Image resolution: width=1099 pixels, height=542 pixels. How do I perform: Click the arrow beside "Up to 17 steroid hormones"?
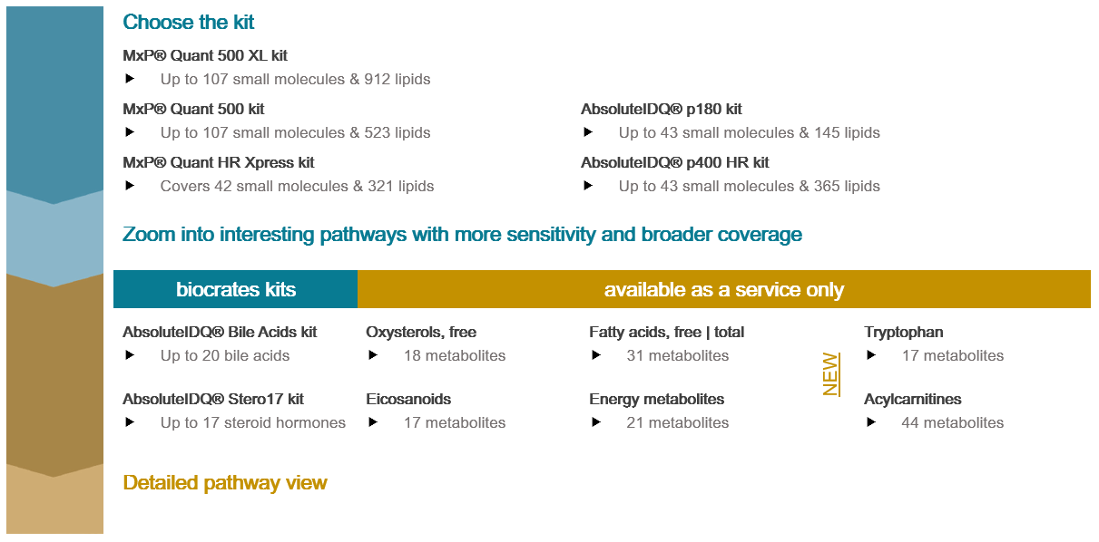(130, 422)
